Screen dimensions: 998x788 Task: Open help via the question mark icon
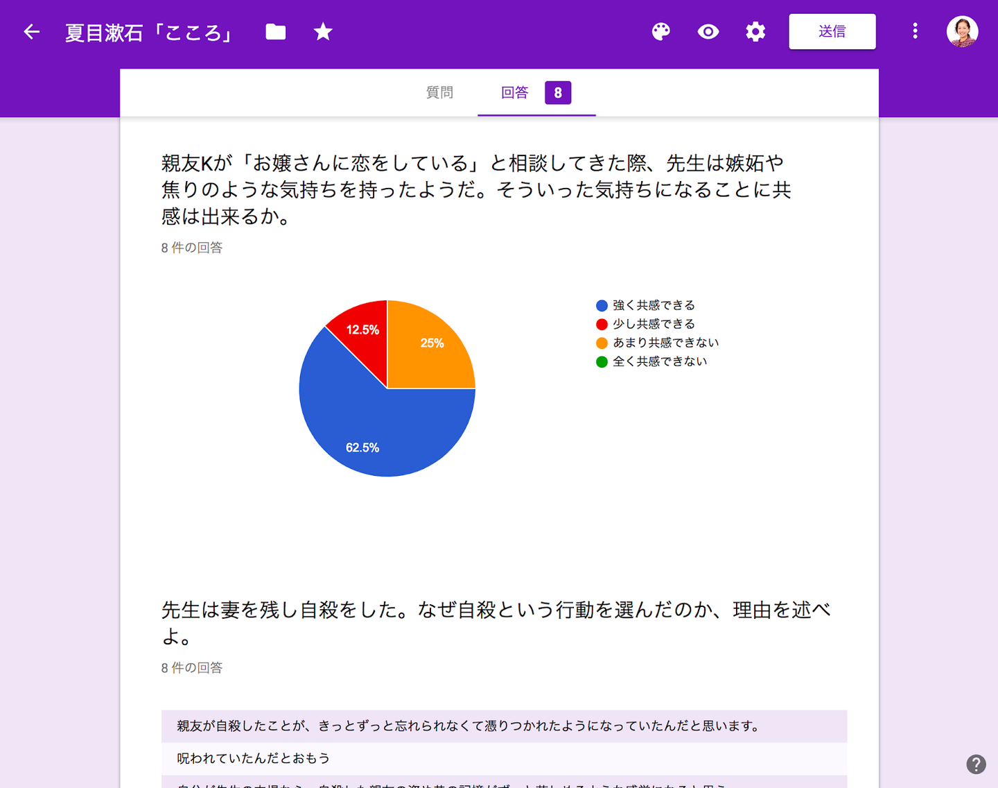point(976,764)
